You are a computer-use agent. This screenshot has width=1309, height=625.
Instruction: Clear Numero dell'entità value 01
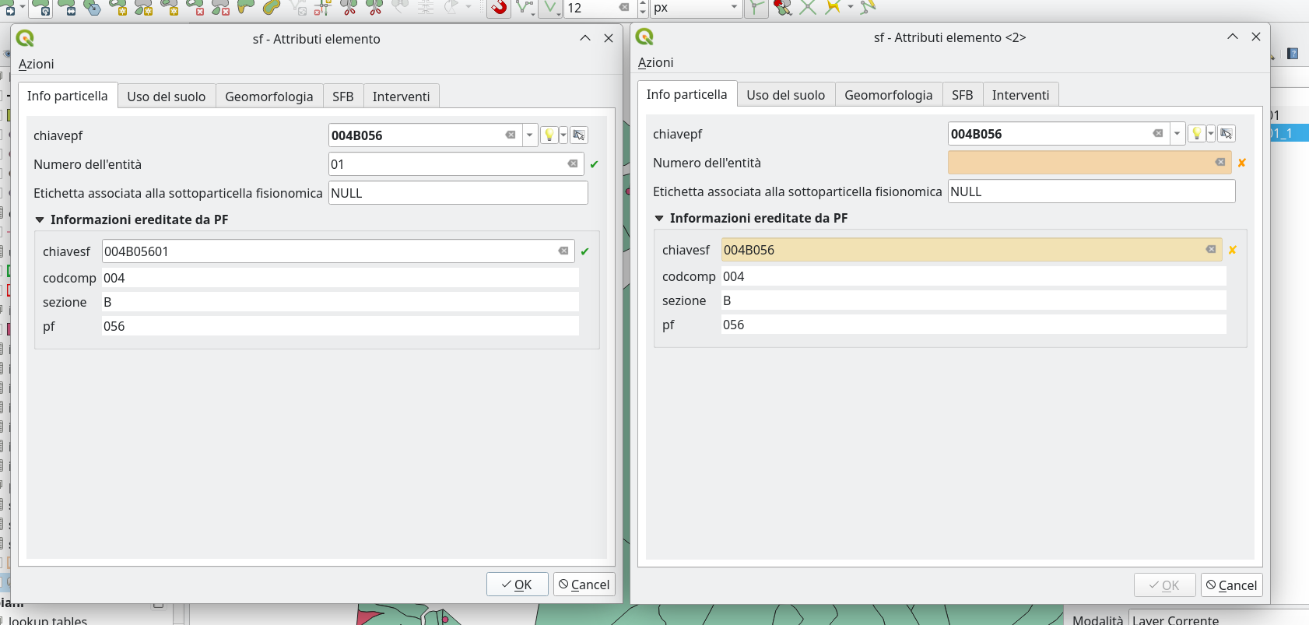pos(573,163)
